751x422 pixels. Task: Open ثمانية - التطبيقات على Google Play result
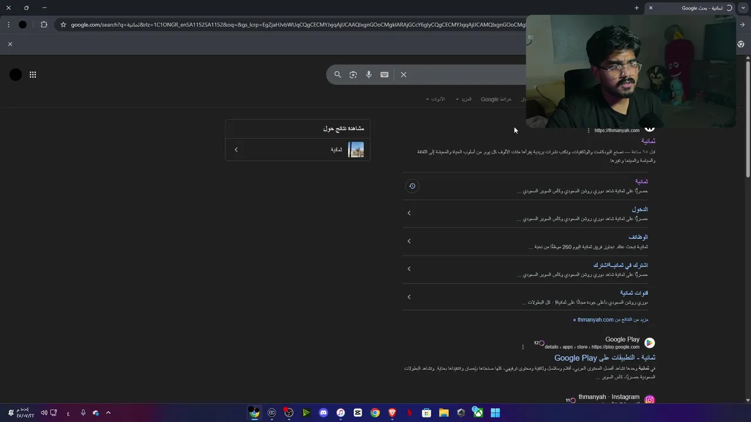(605, 358)
